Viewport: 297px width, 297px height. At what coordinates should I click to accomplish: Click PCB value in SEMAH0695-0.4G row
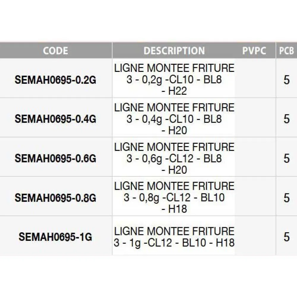point(286,119)
